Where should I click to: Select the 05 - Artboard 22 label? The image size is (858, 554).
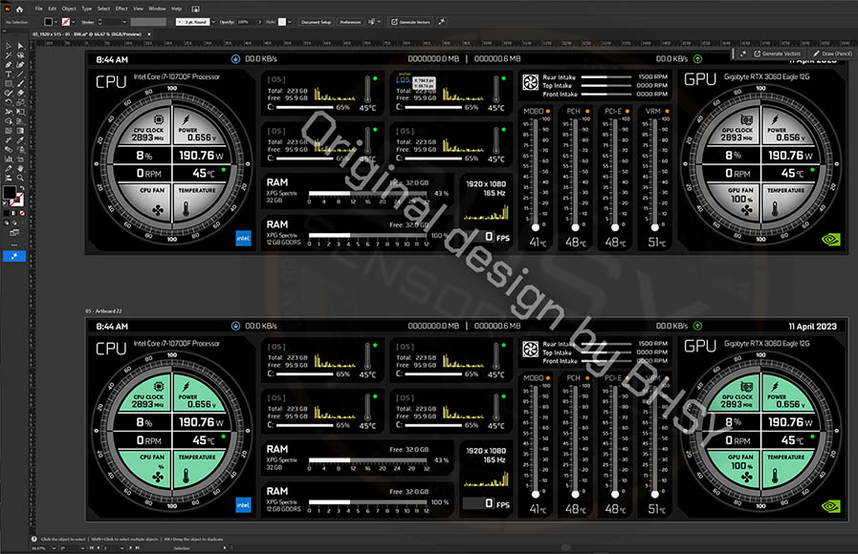(x=103, y=310)
